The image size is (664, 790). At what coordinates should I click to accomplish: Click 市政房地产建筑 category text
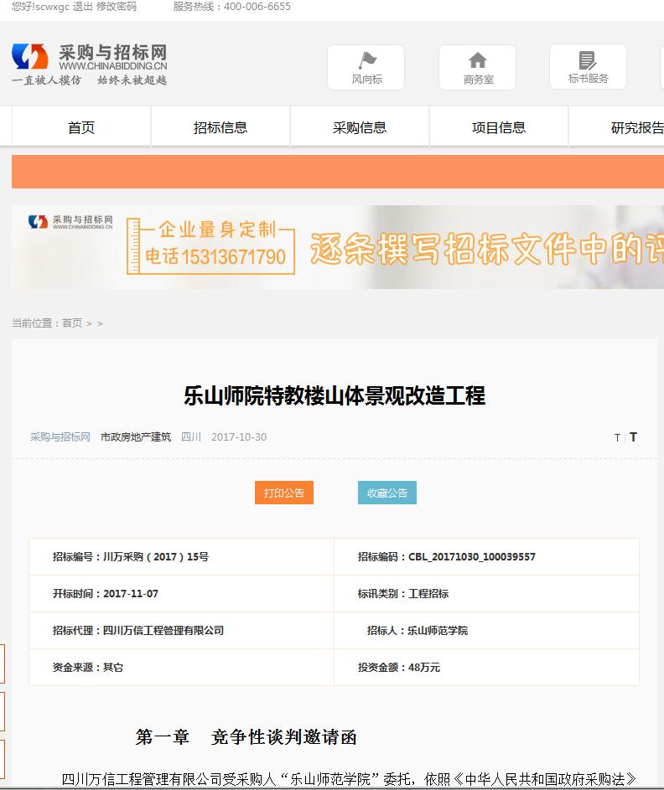pyautogui.click(x=136, y=436)
